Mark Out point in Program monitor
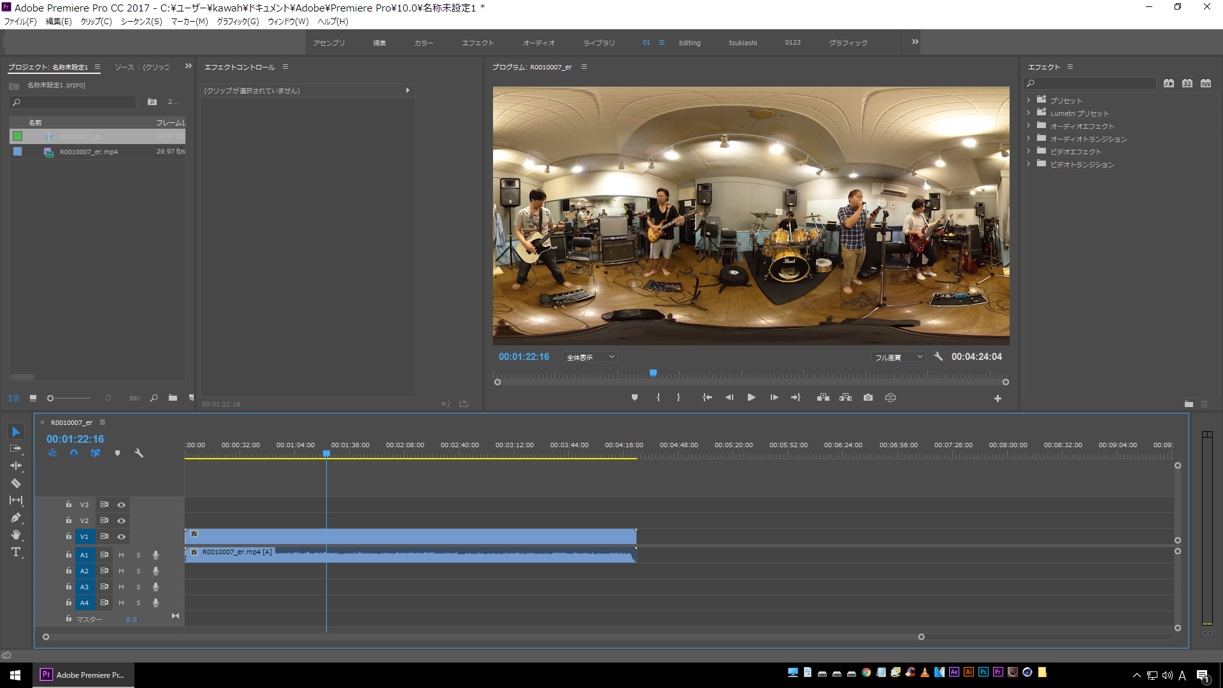The image size is (1223, 688). pyautogui.click(x=678, y=398)
